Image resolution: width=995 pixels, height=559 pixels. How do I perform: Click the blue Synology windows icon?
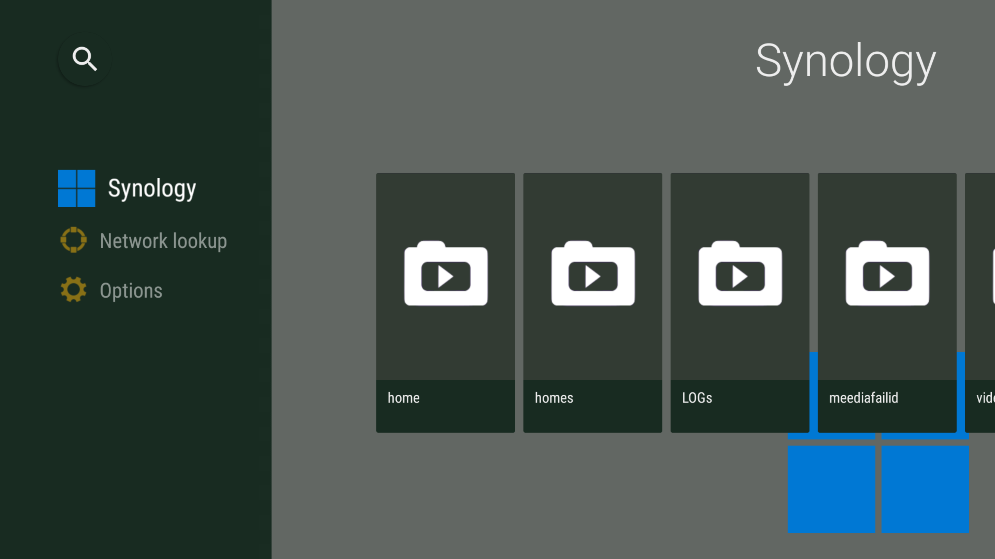(x=76, y=188)
